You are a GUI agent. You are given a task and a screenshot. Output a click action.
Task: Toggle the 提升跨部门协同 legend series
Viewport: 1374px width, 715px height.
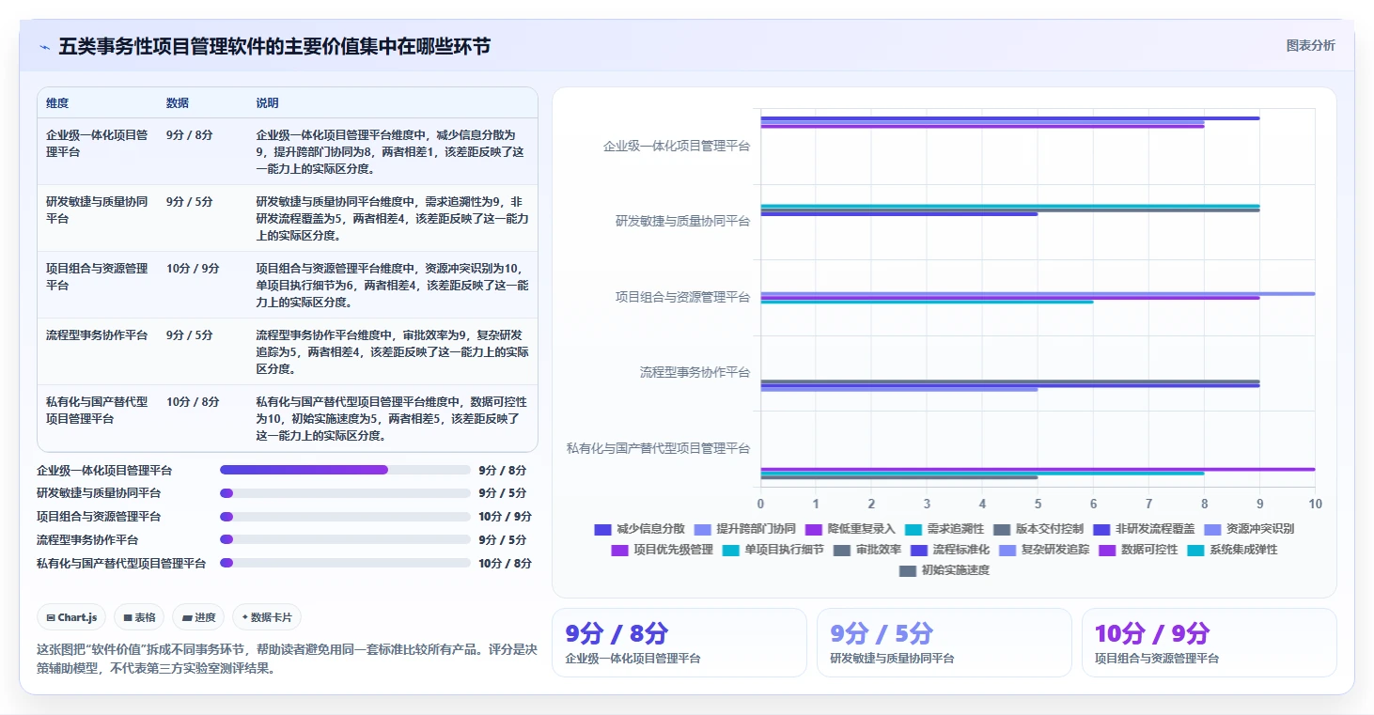745,529
